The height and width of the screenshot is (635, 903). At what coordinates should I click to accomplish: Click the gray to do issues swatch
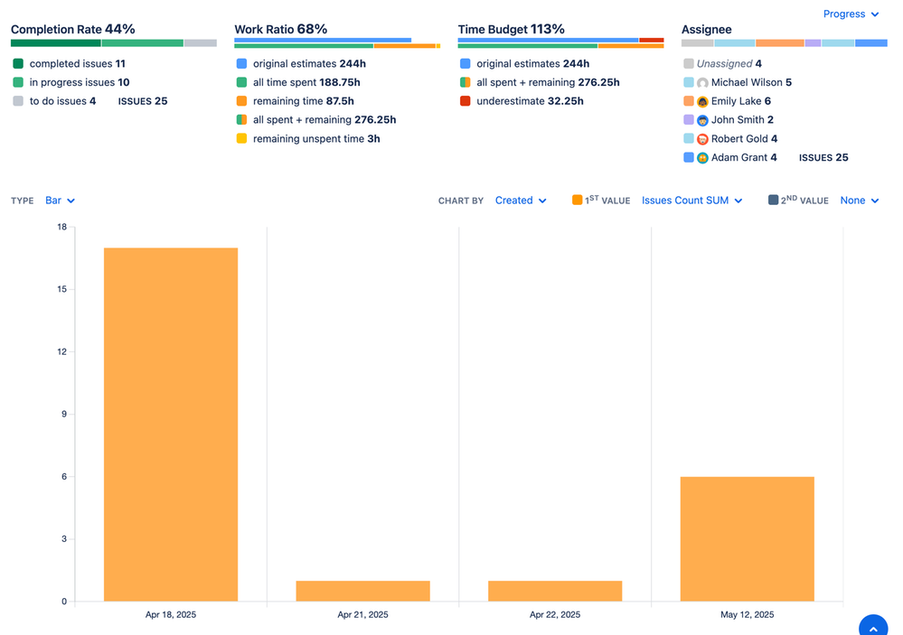(18, 101)
